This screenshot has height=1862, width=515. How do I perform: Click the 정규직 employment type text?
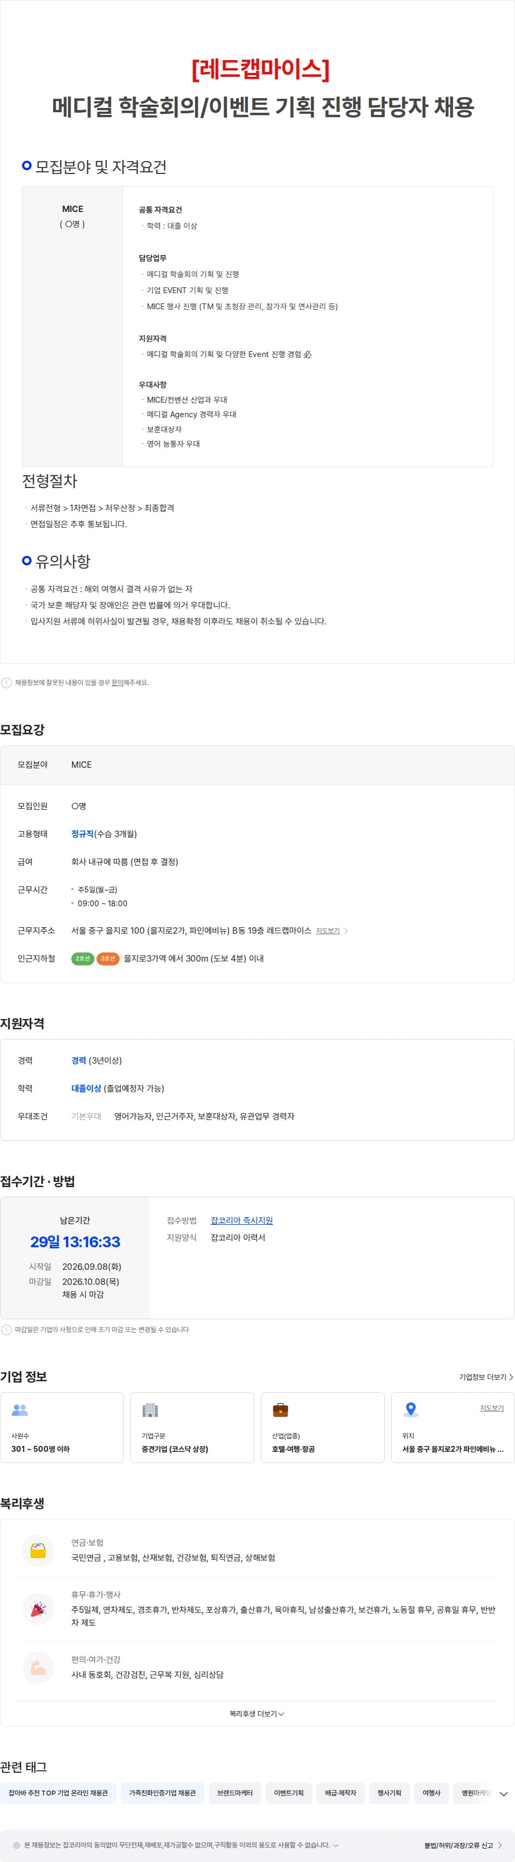pyautogui.click(x=82, y=833)
